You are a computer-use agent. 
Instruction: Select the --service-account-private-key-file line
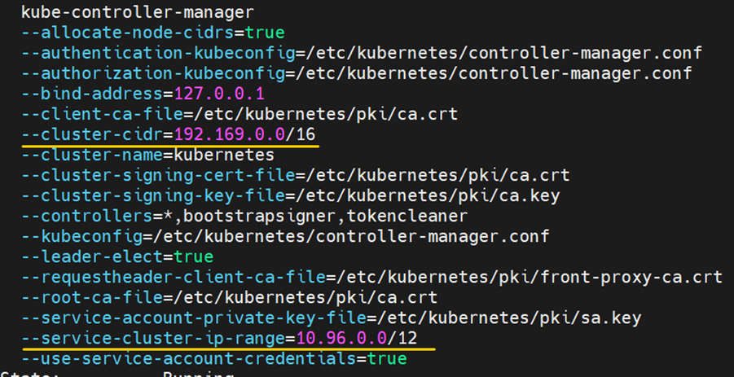[x=332, y=318]
